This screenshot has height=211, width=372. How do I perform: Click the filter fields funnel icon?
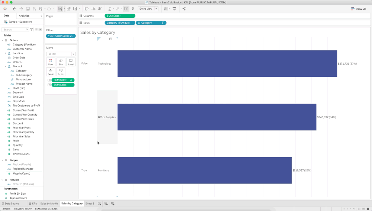coord(31,30)
